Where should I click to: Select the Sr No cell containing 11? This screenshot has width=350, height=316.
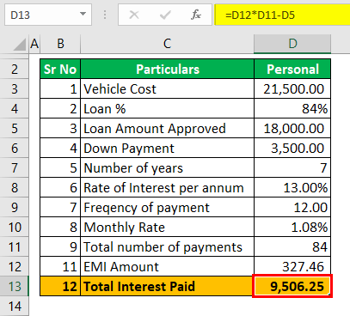tap(60, 267)
